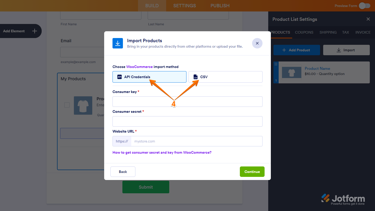Click the Continue button
This screenshot has width=375, height=211.
click(x=252, y=172)
